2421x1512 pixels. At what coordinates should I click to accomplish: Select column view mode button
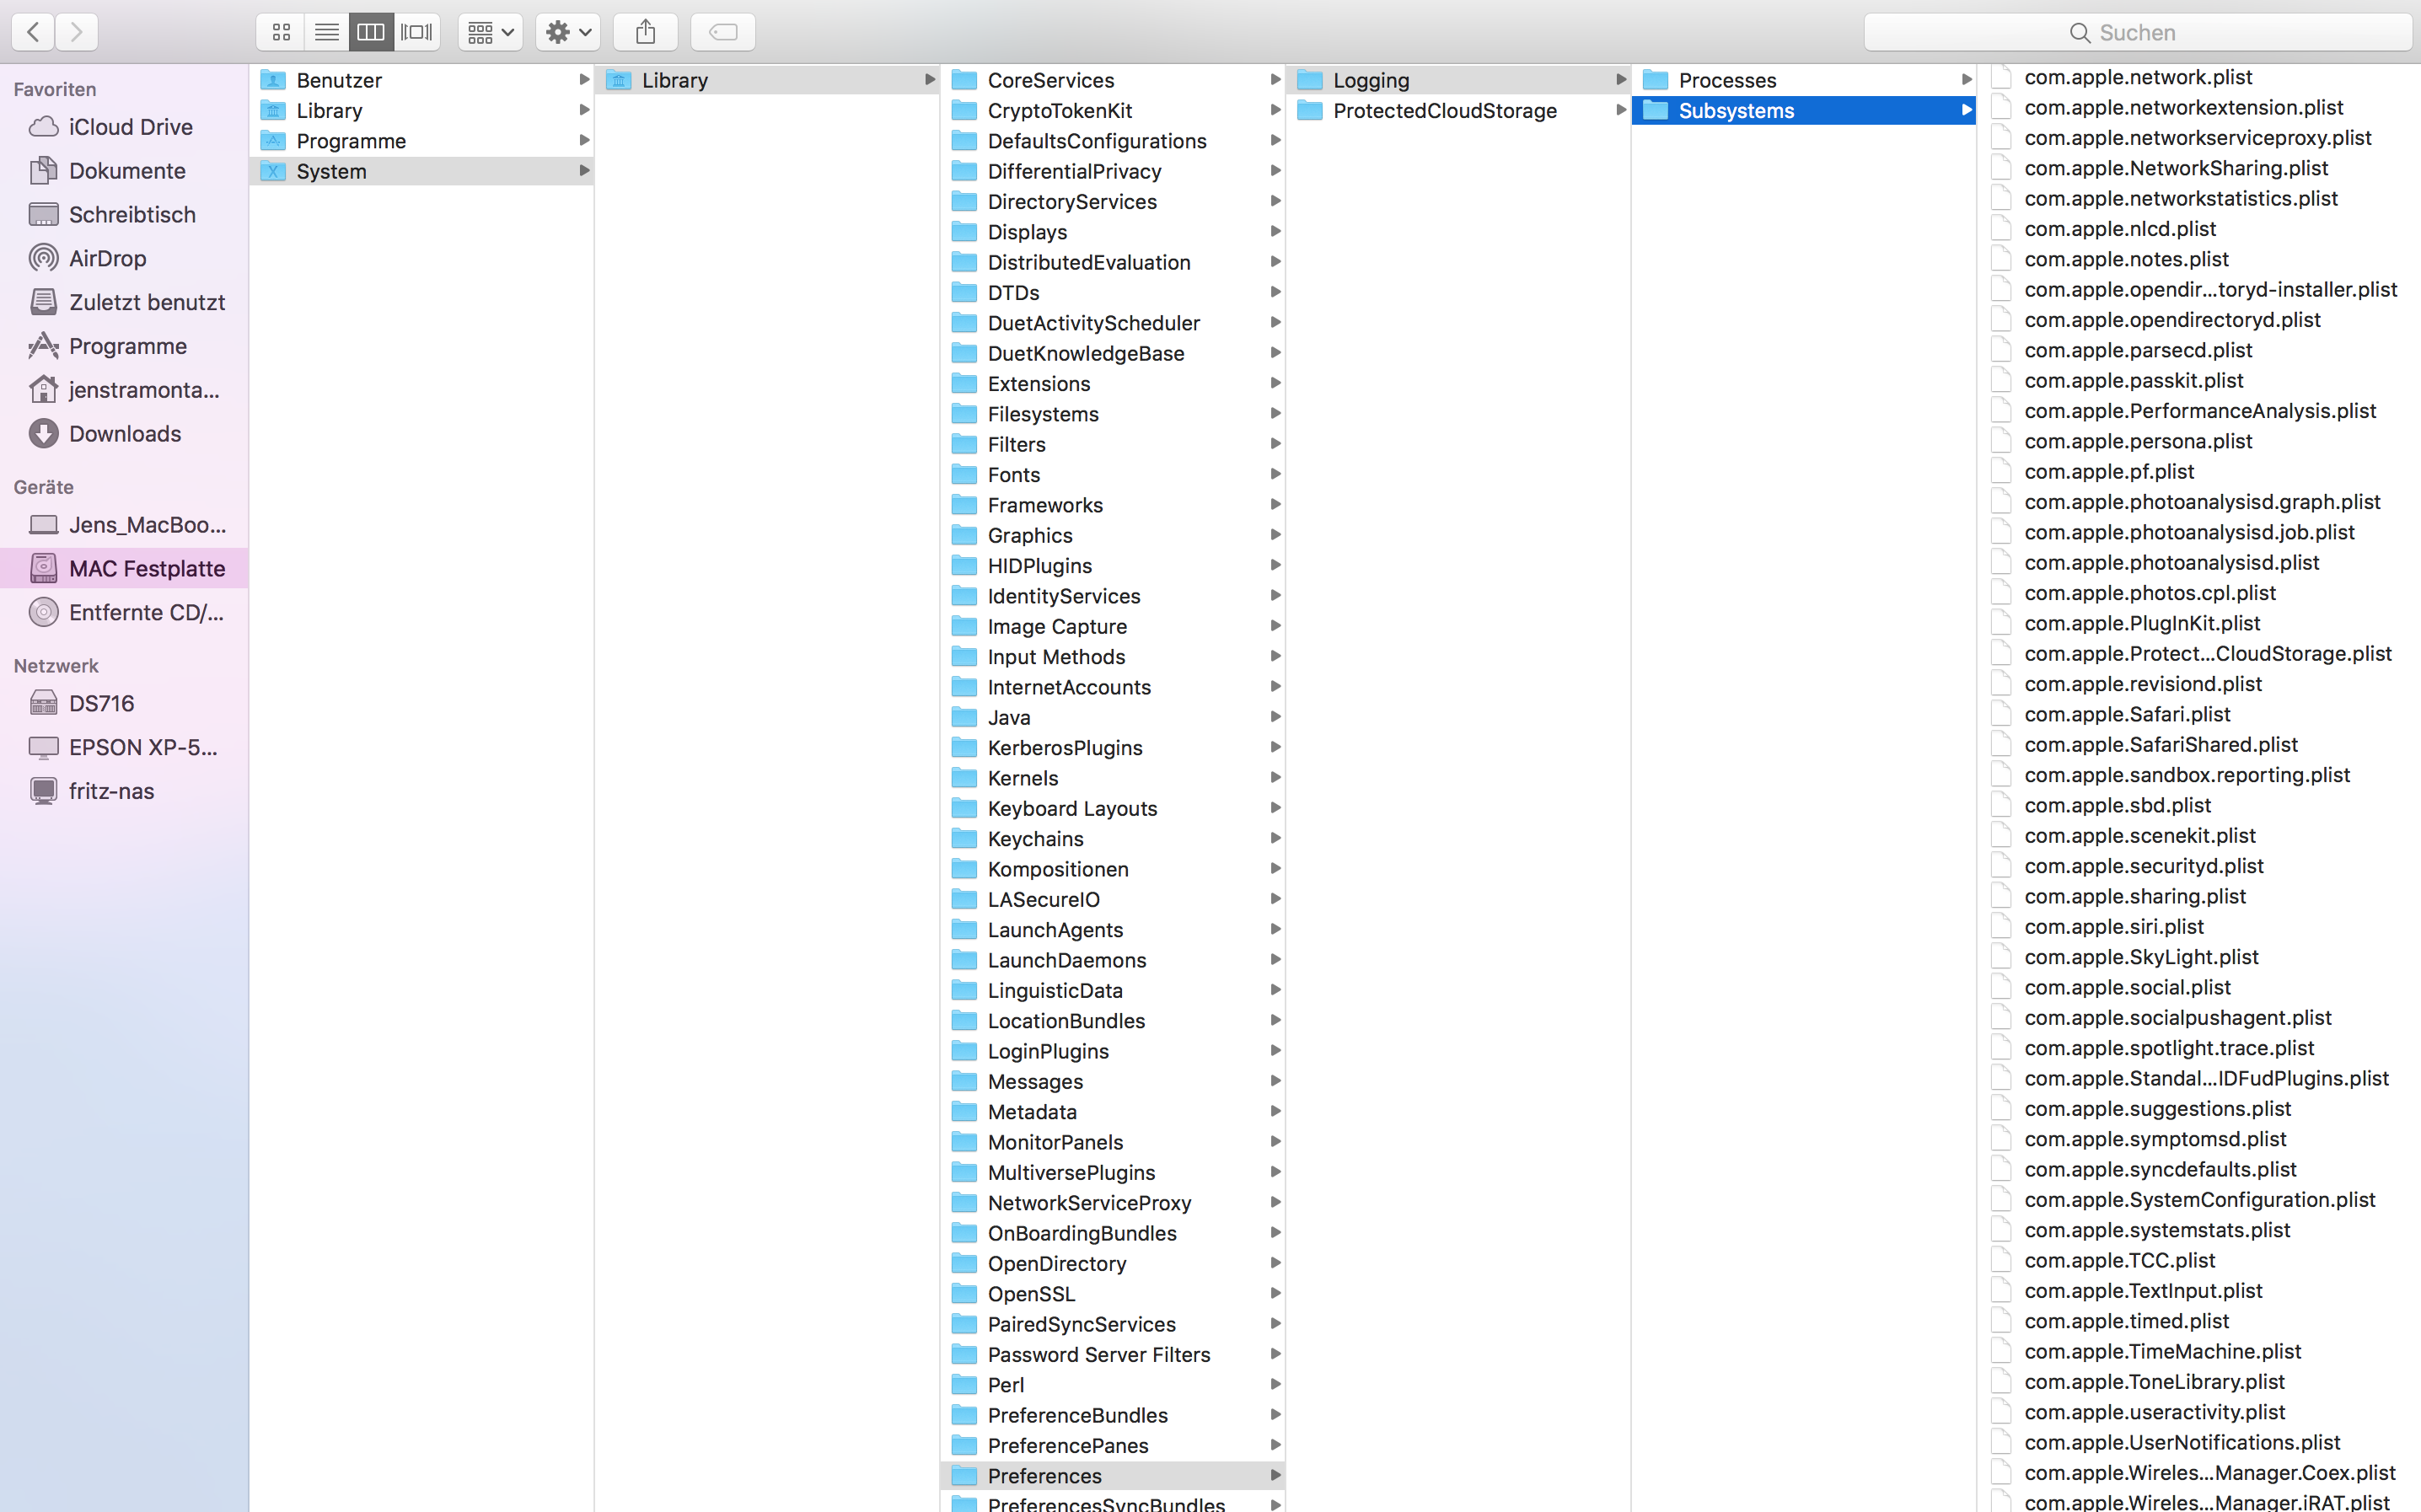click(370, 32)
